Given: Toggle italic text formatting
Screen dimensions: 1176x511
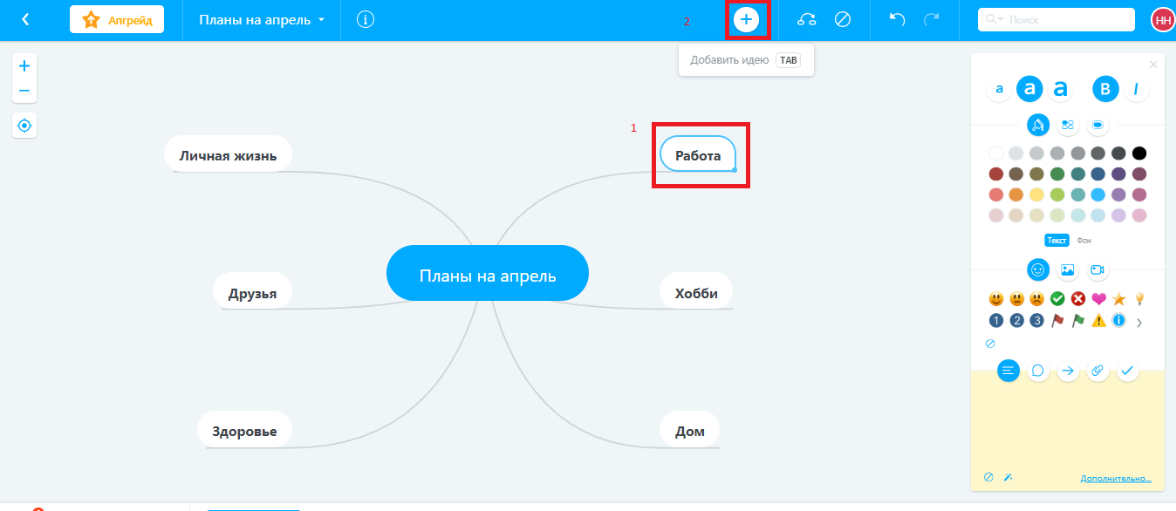Looking at the screenshot, I should pos(1136,89).
